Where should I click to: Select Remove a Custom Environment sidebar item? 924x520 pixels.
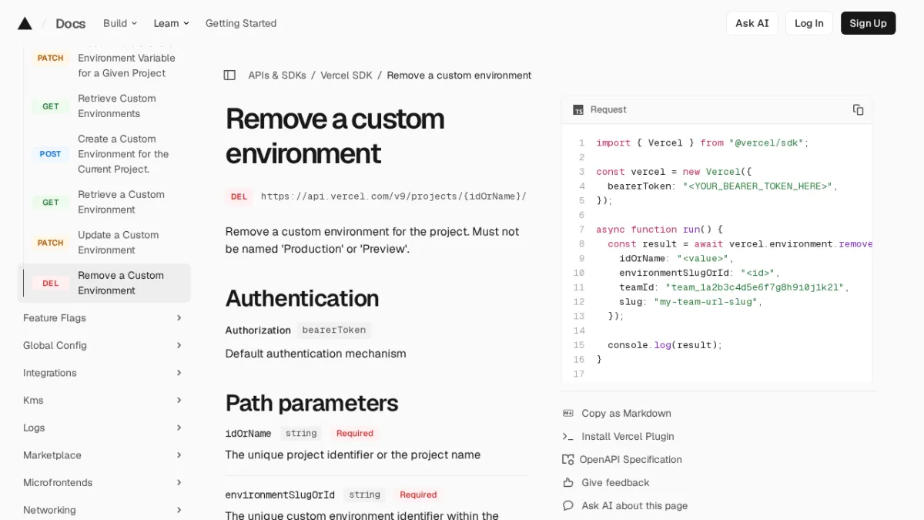104,283
